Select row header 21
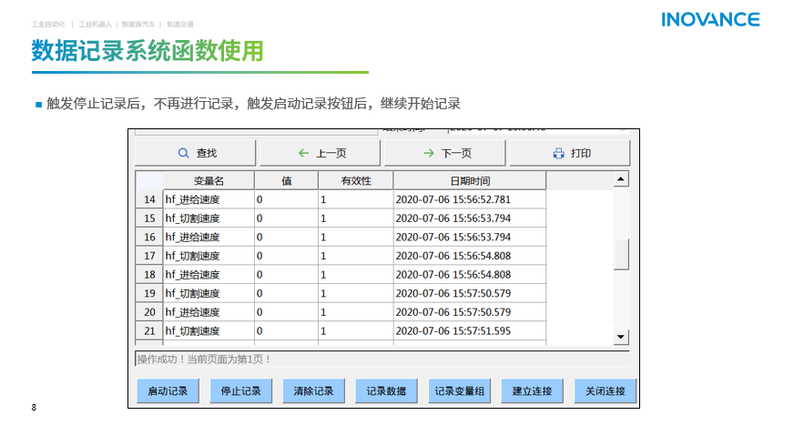 pyautogui.click(x=149, y=330)
